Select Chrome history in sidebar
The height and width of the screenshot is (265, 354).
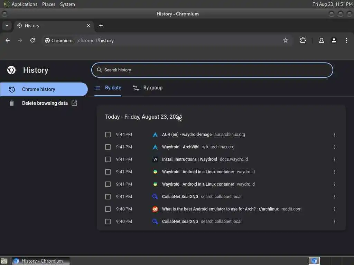coord(44,89)
